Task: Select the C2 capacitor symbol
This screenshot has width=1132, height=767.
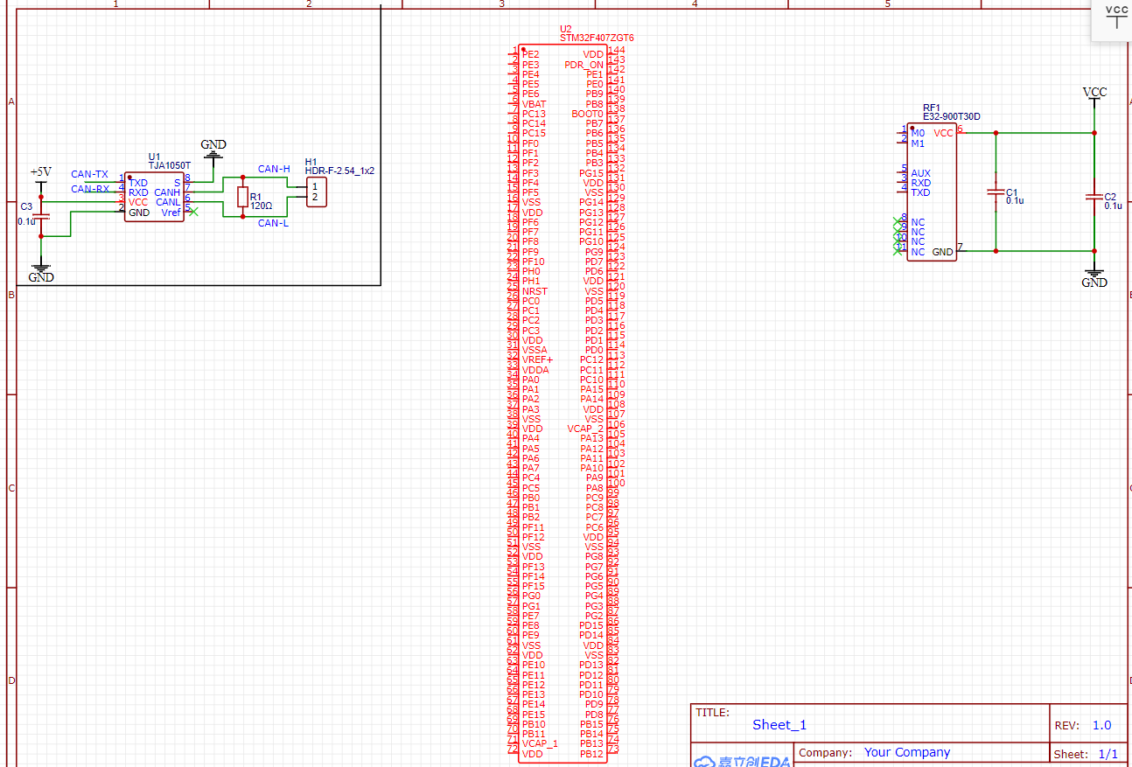Action: (x=1093, y=197)
